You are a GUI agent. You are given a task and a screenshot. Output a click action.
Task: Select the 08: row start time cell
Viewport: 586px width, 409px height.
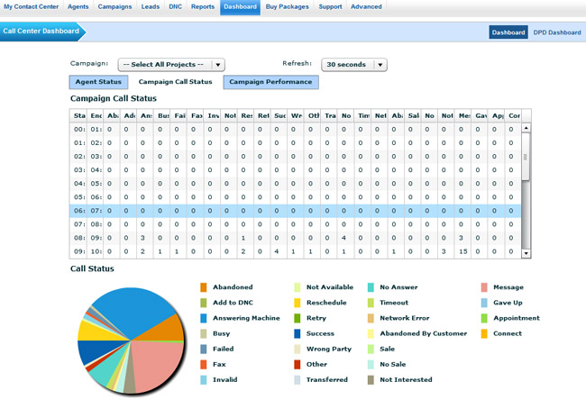[x=79, y=238]
